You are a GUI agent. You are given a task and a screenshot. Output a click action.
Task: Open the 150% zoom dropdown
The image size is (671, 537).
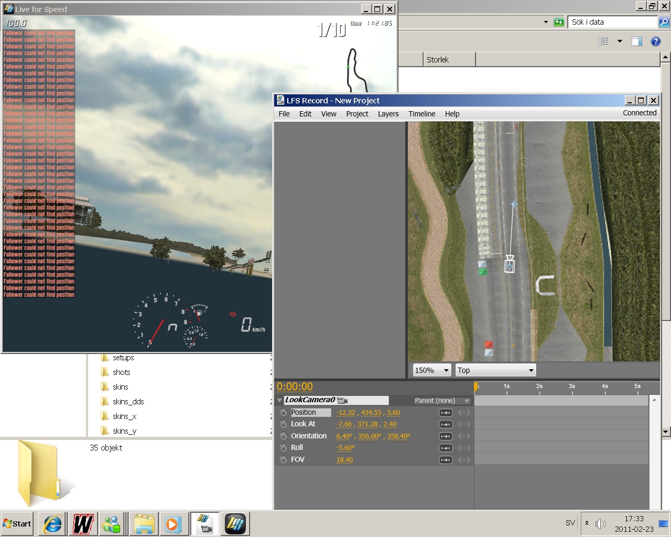click(432, 370)
